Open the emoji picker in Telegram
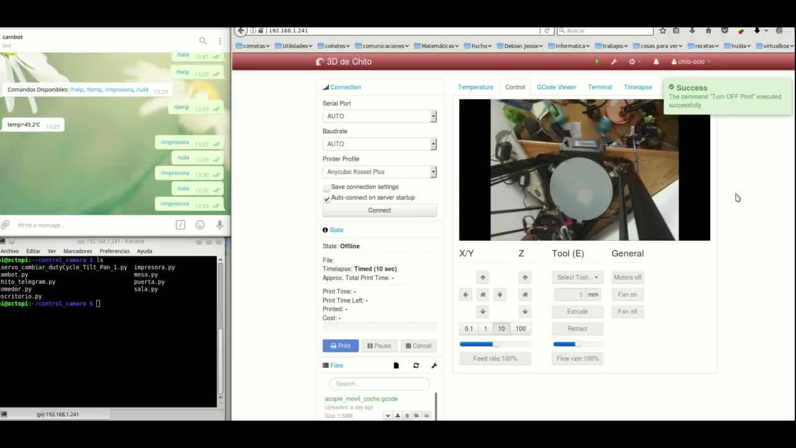The image size is (796, 448). (200, 225)
